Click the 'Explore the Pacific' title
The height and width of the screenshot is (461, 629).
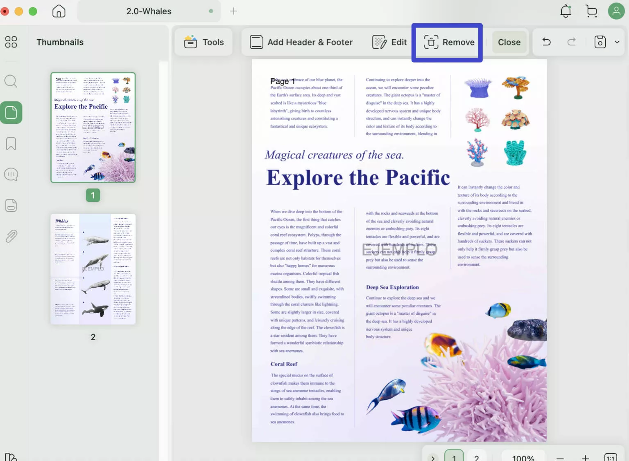358,178
